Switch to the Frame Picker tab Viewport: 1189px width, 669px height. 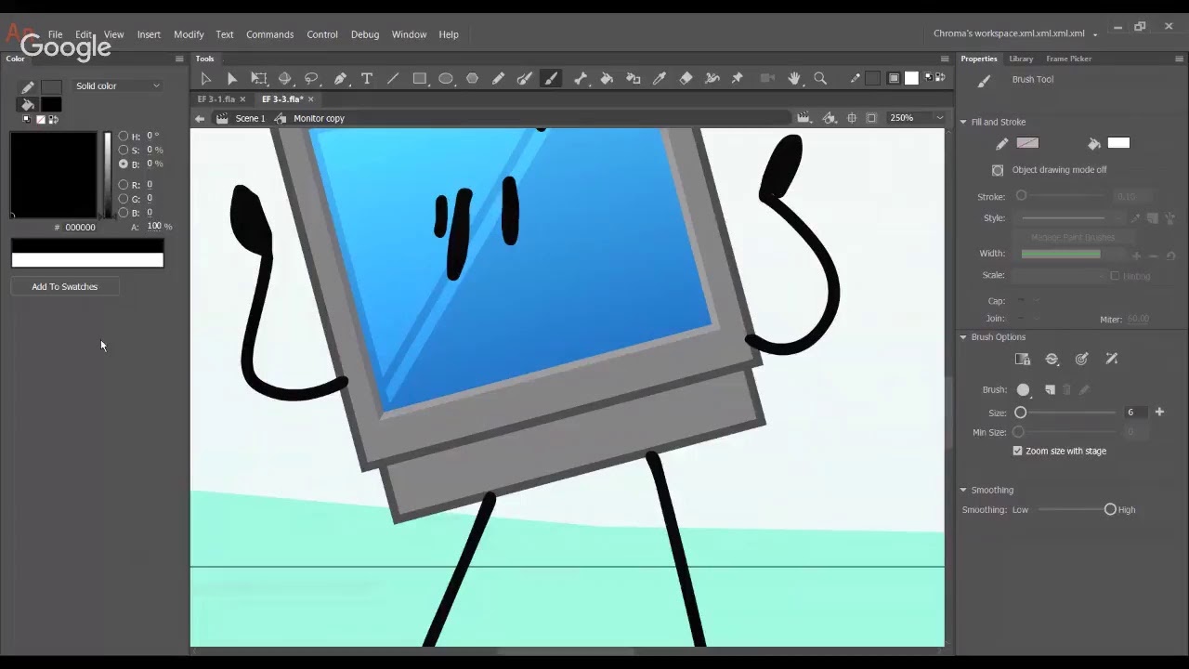[x=1068, y=59]
